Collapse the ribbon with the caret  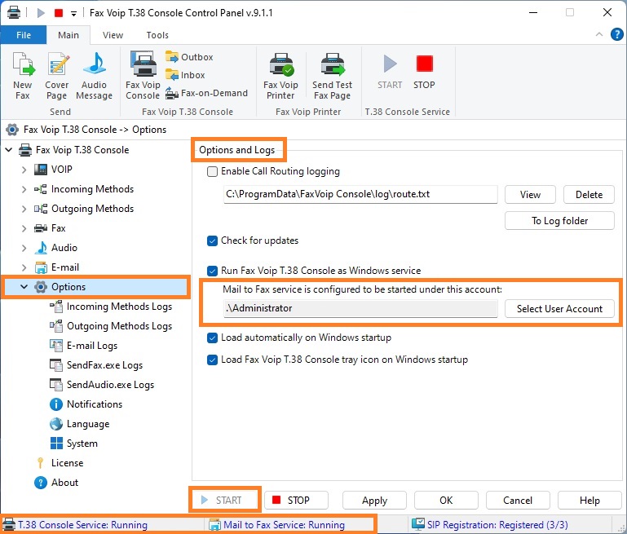click(x=599, y=34)
